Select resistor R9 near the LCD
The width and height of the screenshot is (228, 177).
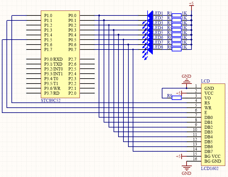[177, 98]
